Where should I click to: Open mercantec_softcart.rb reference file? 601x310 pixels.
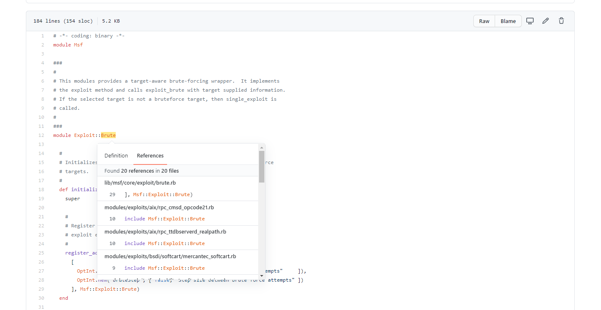pyautogui.click(x=170, y=256)
